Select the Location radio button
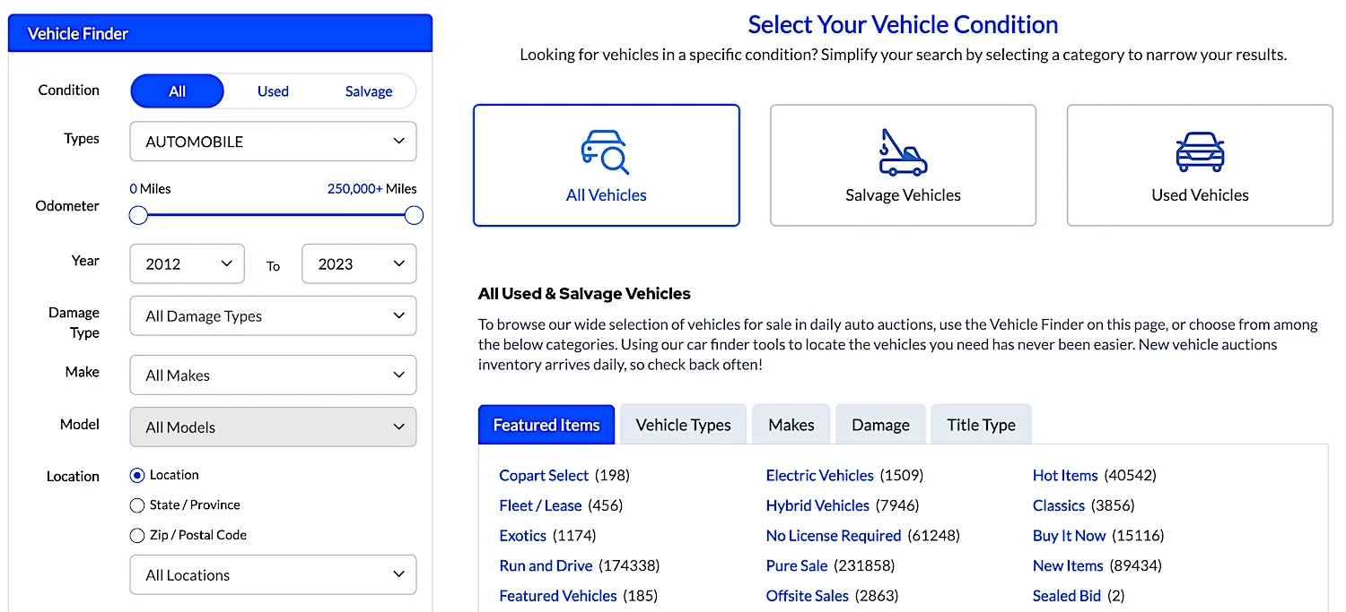Screen dimensions: 1346x612 coord(137,475)
